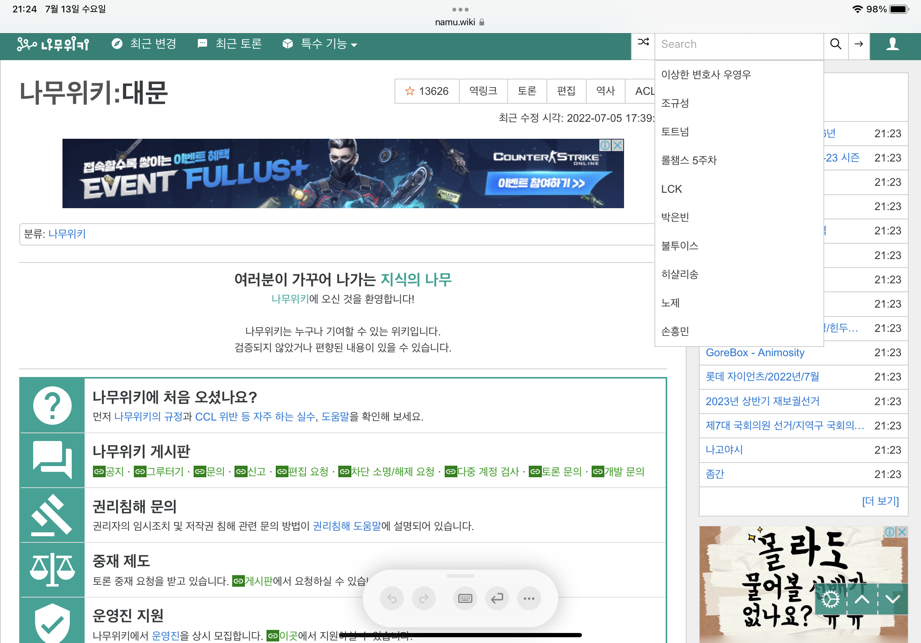Image resolution: width=921 pixels, height=643 pixels.
Task: Open the user profile icon menu
Action: click(892, 44)
